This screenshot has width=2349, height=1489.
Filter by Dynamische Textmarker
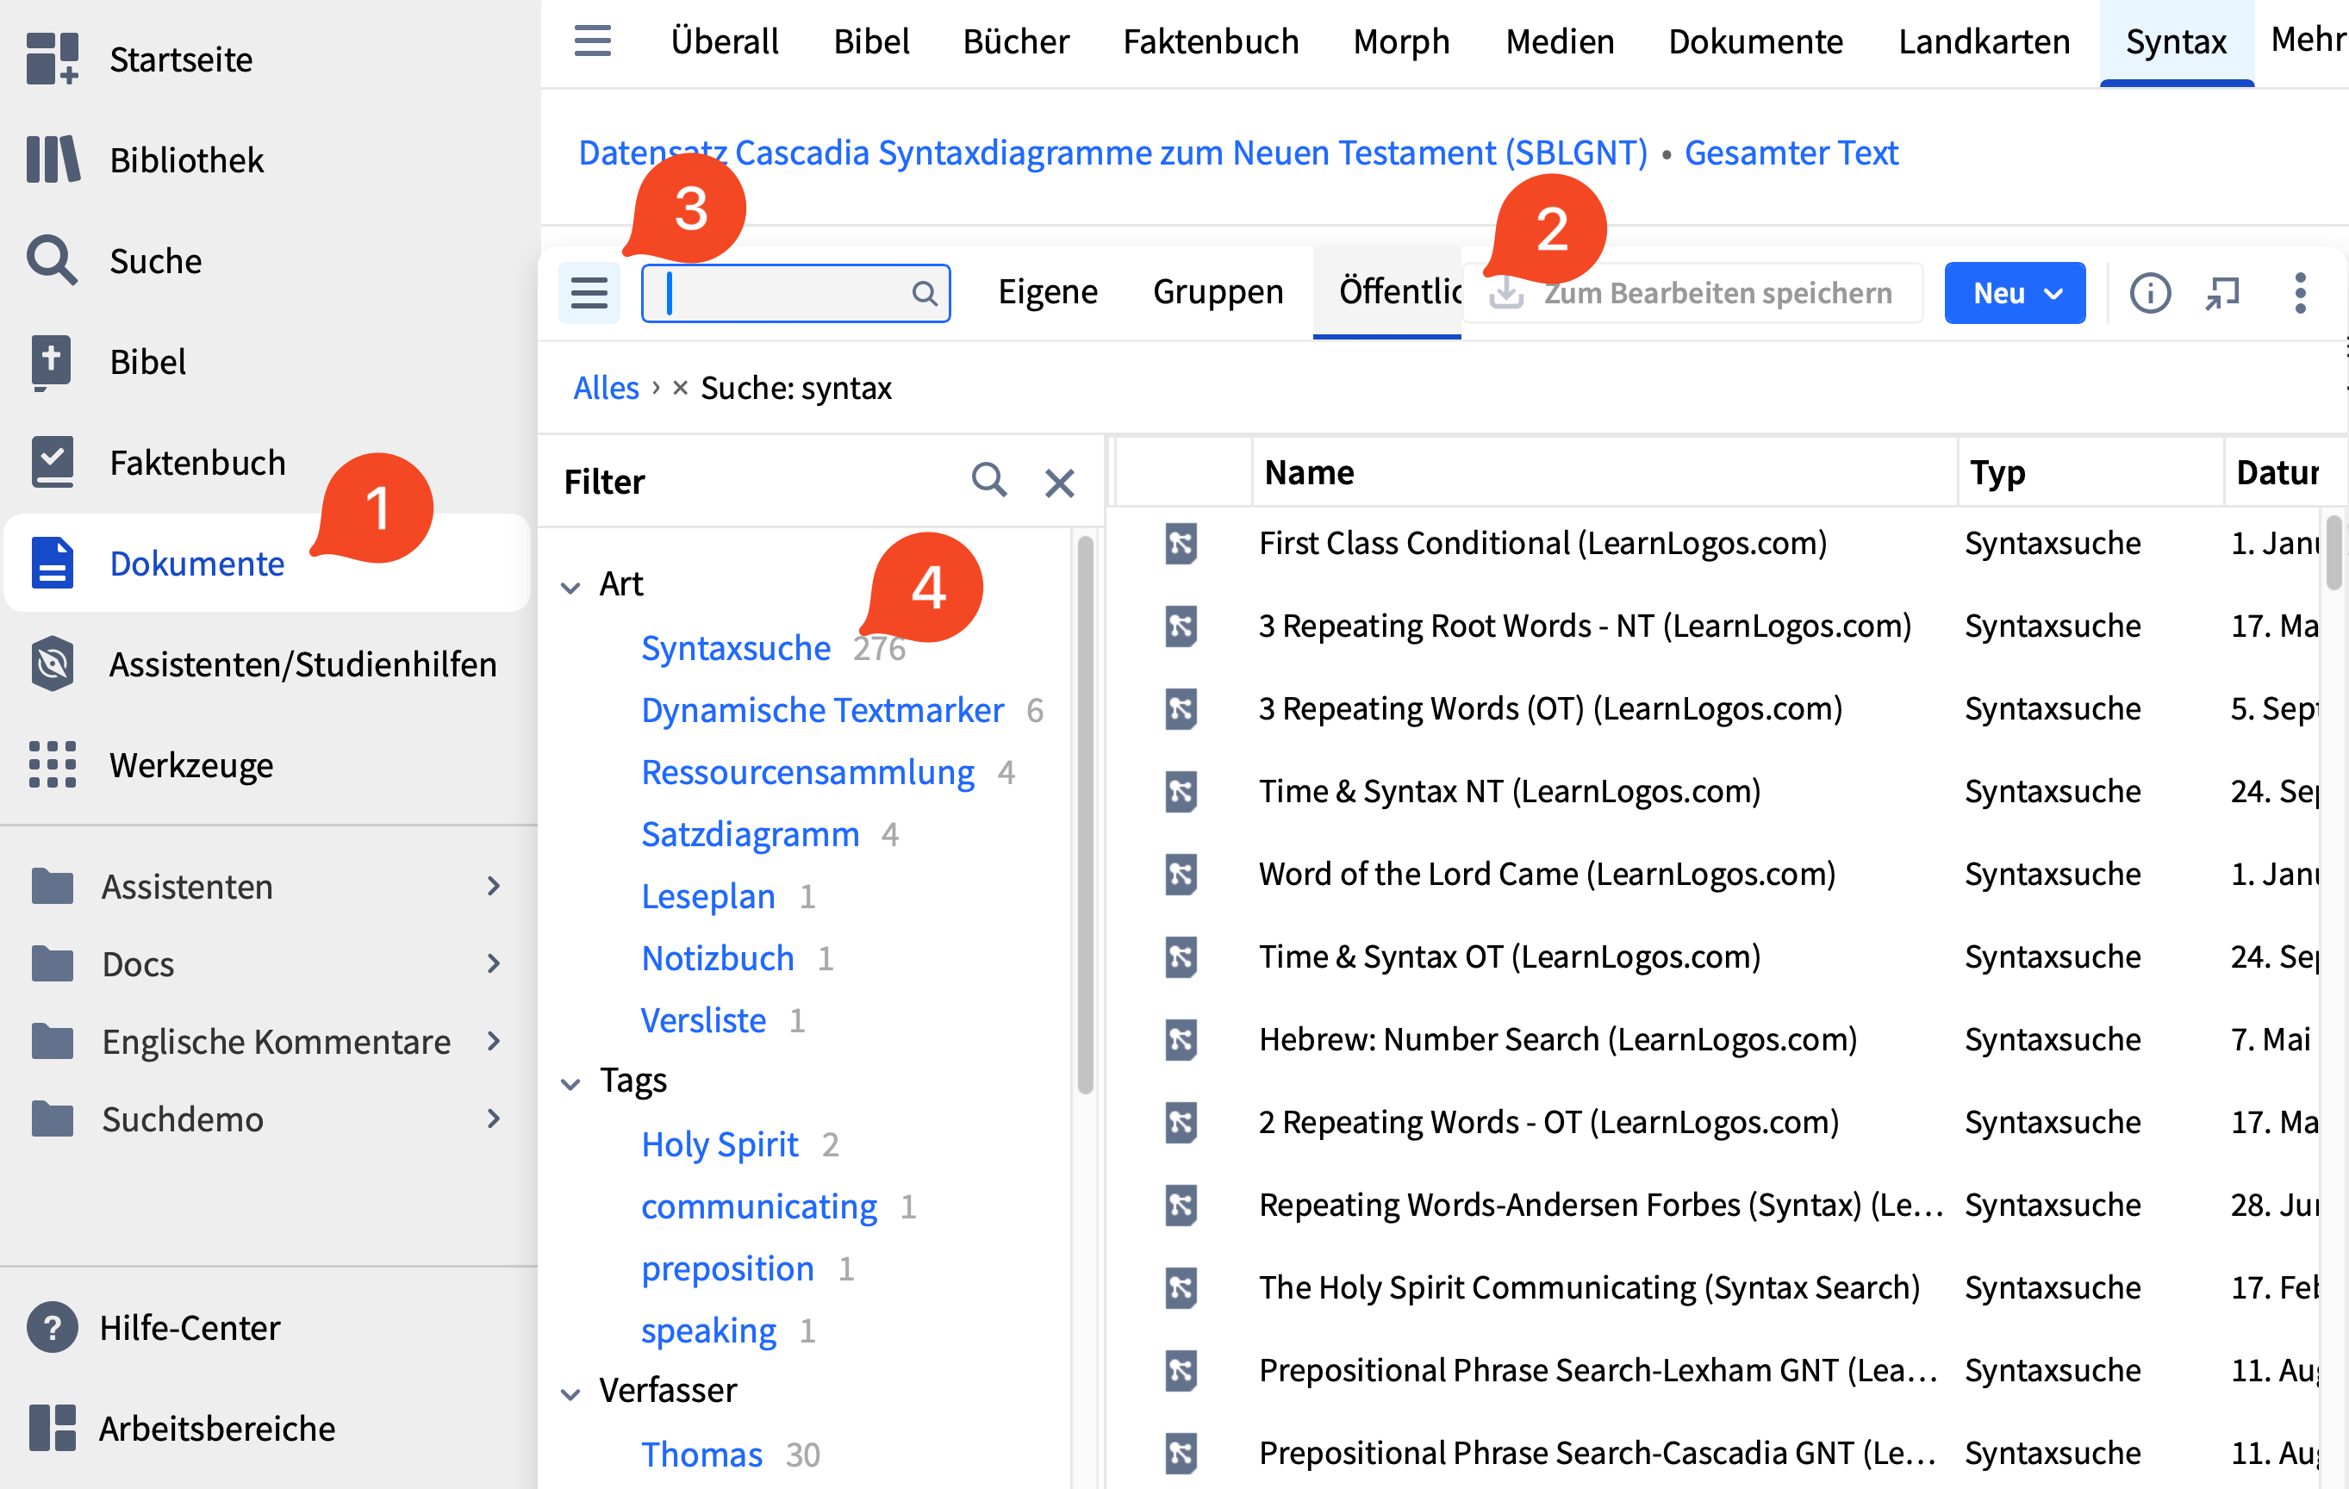[x=821, y=710]
